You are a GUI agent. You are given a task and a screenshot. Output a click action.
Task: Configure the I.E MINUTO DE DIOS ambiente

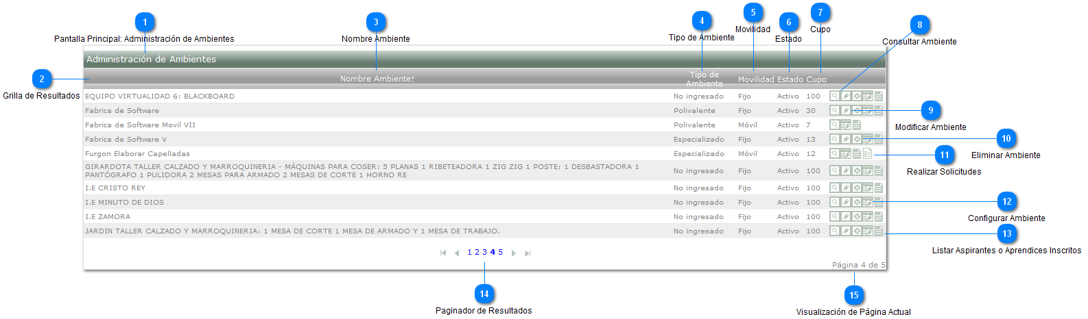pyautogui.click(x=868, y=202)
